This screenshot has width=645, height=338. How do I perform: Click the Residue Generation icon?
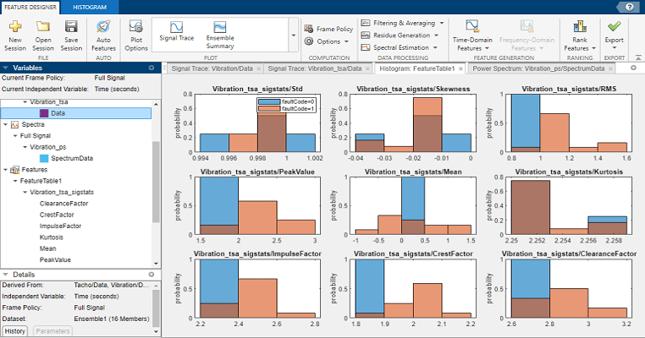[366, 35]
